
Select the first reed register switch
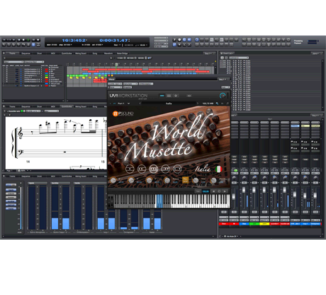click(130, 169)
